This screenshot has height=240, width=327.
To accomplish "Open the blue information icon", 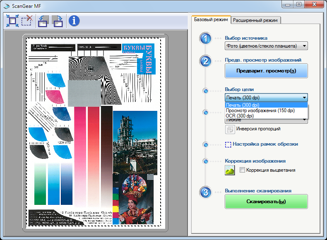I will point(74,20).
